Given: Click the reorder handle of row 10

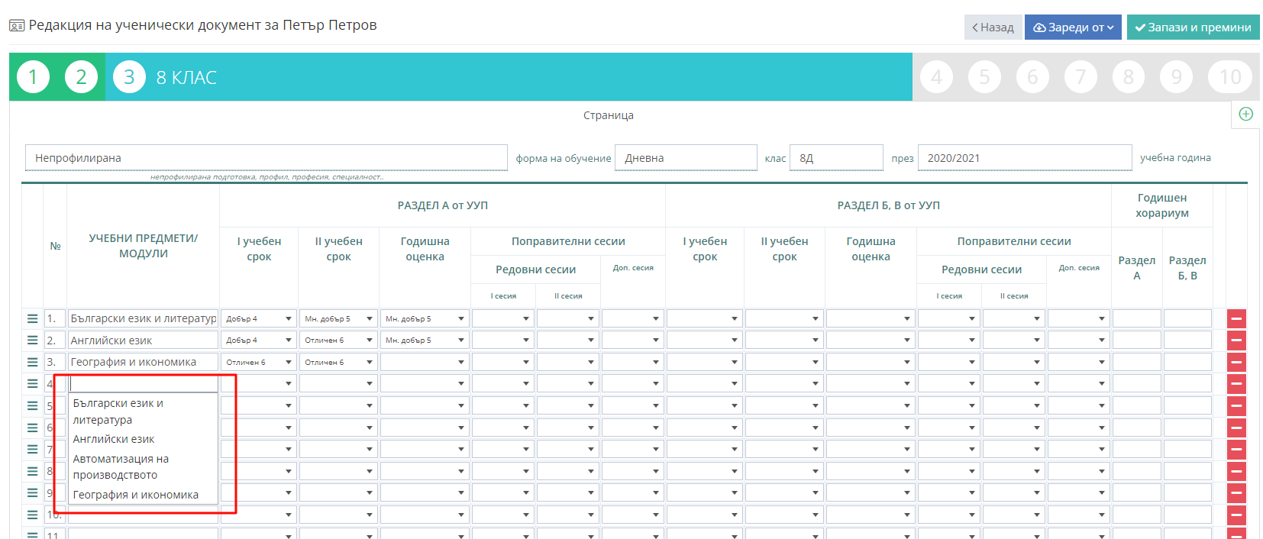Looking at the screenshot, I should pos(32,515).
